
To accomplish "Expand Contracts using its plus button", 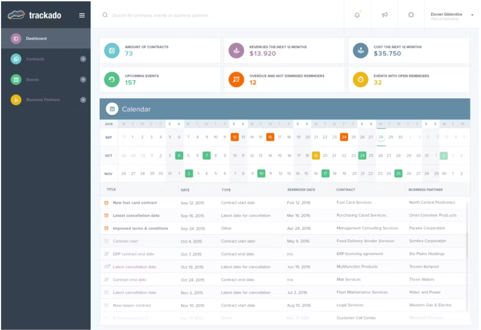I will [x=83, y=59].
